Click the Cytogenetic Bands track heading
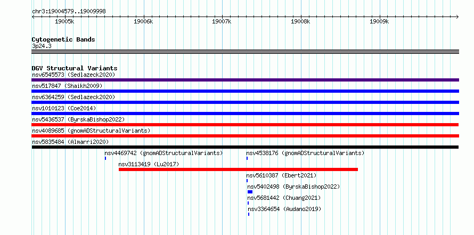Image resolution: width=474 pixels, height=235 pixels. coord(63,39)
